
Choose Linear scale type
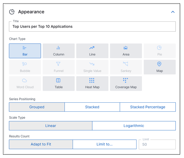click(x=51, y=126)
